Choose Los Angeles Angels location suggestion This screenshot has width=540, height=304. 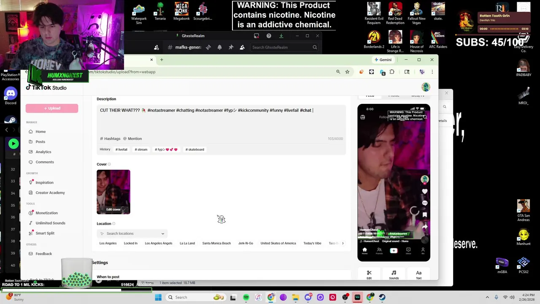click(x=158, y=243)
